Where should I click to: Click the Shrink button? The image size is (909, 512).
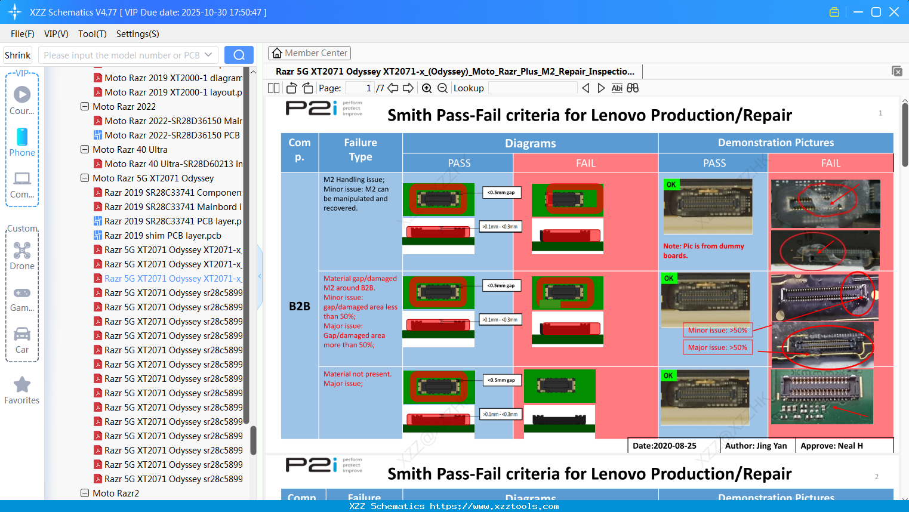pos(17,55)
